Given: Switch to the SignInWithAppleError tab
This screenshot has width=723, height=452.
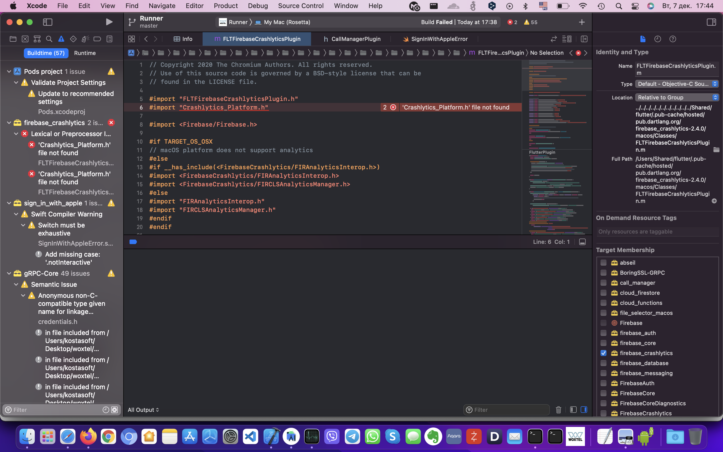Looking at the screenshot, I should pos(435,39).
